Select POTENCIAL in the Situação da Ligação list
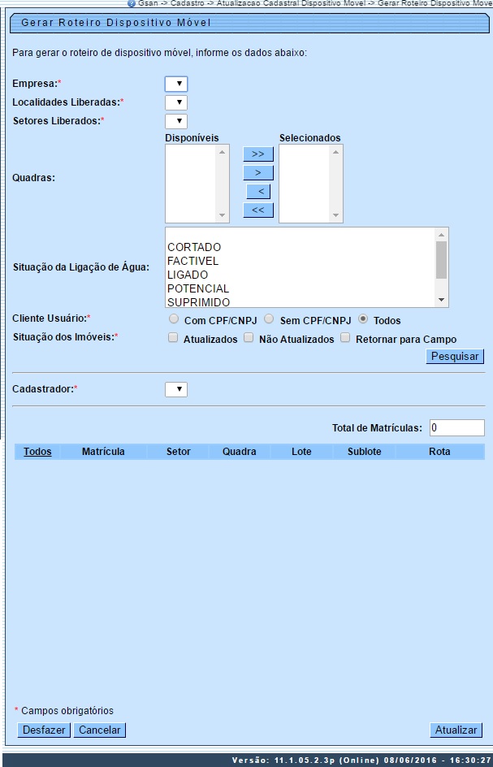The image size is (493, 767). (198, 288)
